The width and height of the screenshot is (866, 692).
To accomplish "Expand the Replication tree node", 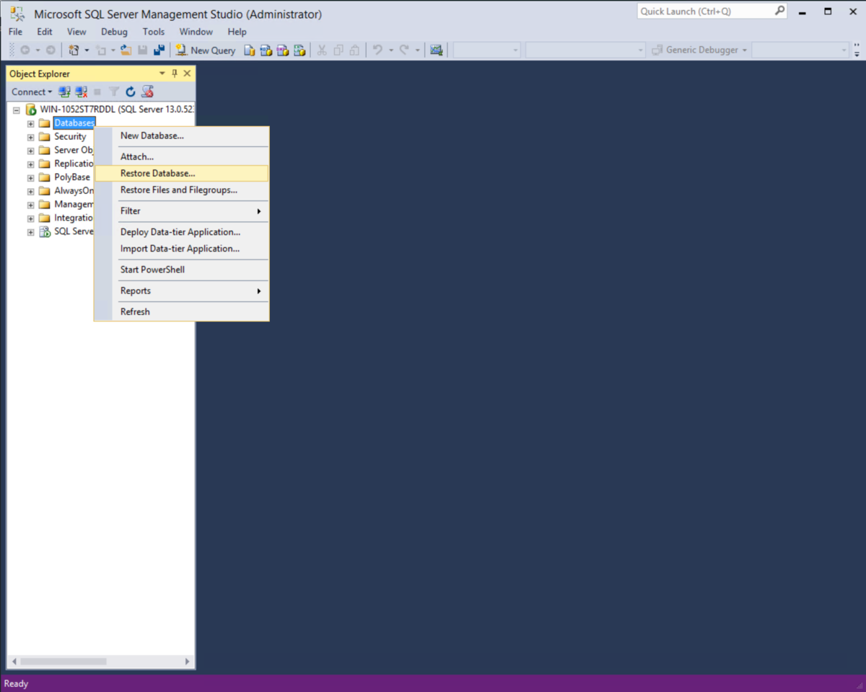I will click(x=30, y=164).
